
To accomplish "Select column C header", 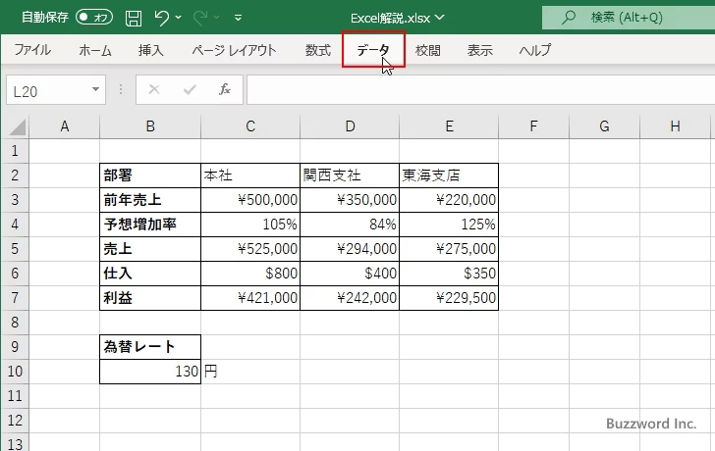I will click(250, 126).
